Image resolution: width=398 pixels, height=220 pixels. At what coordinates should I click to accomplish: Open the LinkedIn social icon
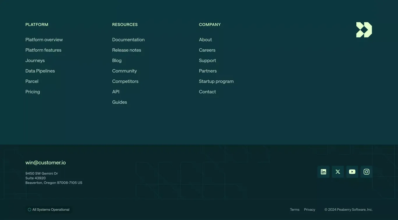323,172
